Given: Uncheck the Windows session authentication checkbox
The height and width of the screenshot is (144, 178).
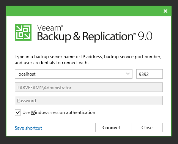Looking at the screenshot, I should click(x=18, y=112).
